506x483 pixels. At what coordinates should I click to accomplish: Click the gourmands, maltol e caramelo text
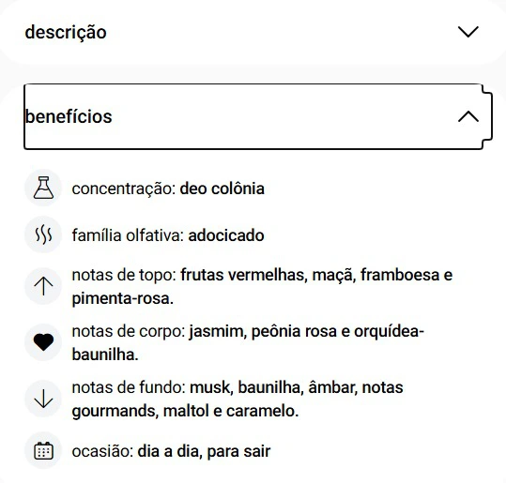click(x=185, y=411)
